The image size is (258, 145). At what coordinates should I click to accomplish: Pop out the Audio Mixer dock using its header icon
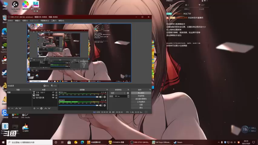point(107,90)
